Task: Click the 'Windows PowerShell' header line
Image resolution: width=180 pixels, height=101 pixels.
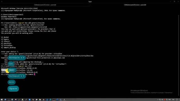Action: click(x=9, y=17)
